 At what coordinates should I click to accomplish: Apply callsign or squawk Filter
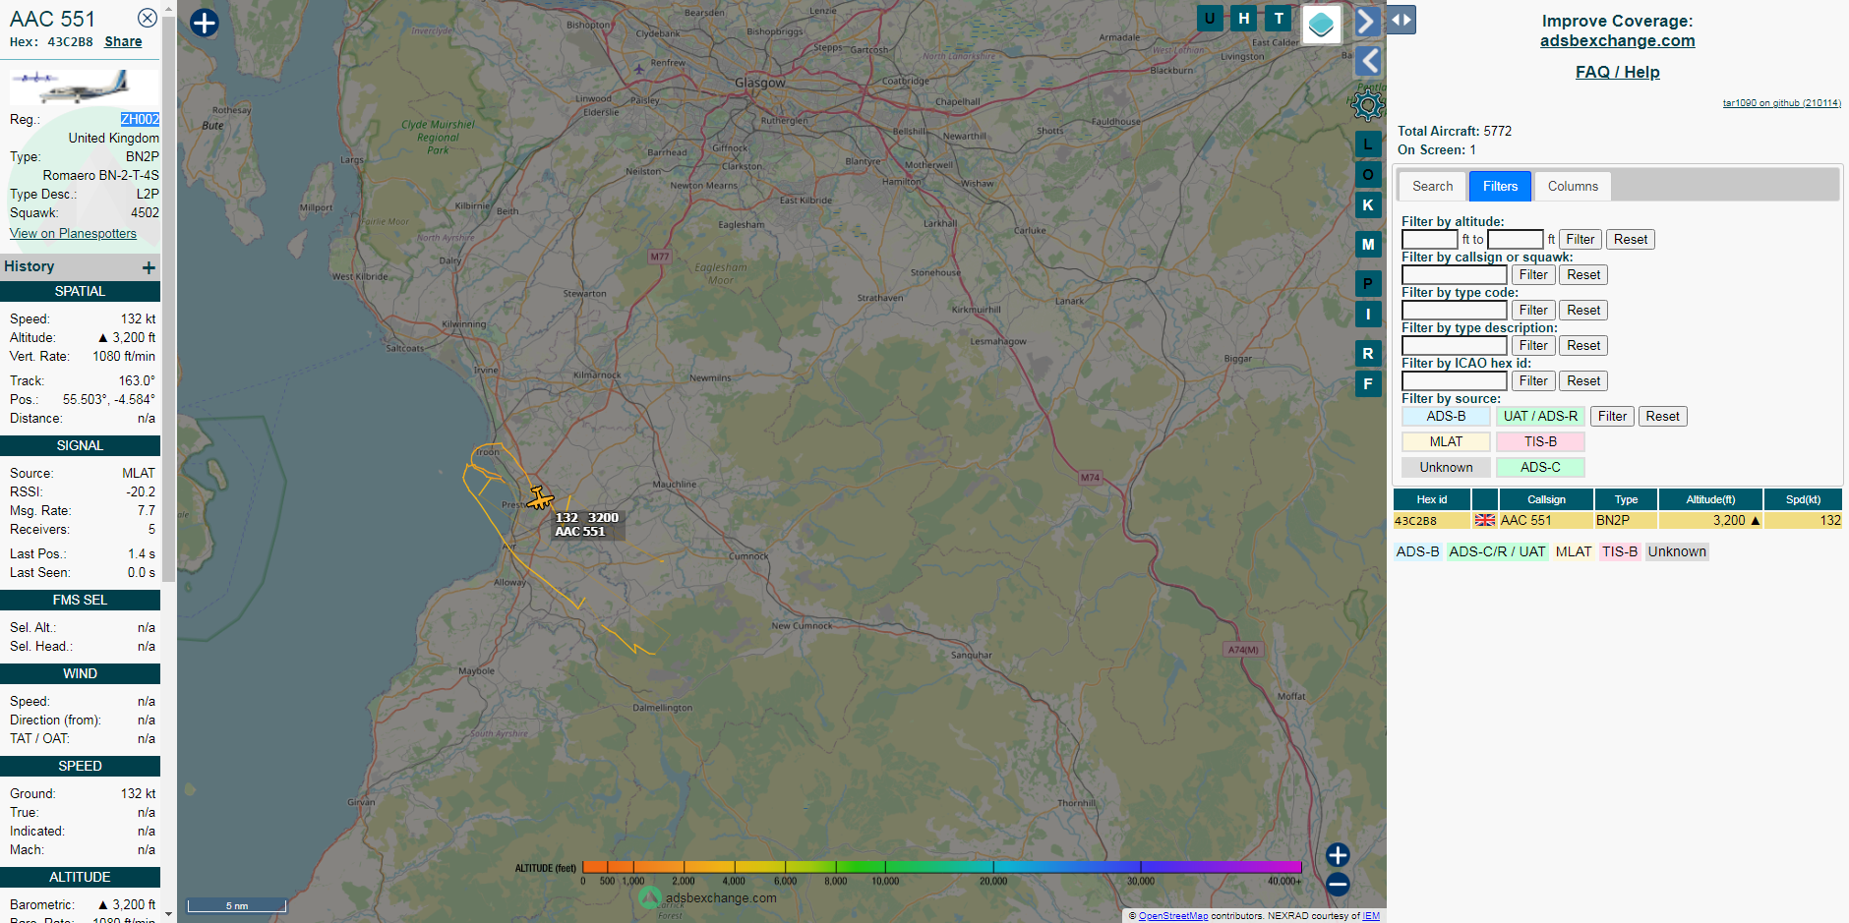click(1532, 274)
